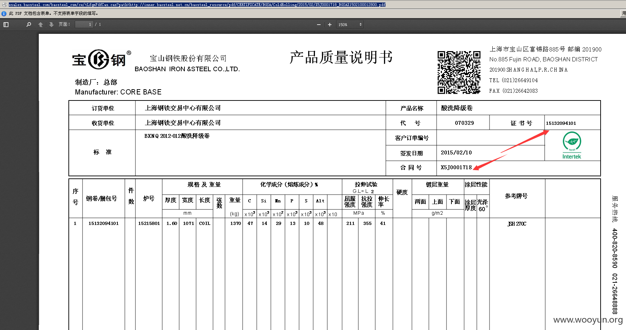Image resolution: width=626 pixels, height=330 pixels.
Task: Go to next page arrow
Action: tap(51, 25)
